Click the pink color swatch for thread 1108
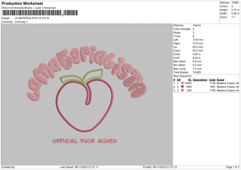Viewport: 241px width, 170px height. 182,83
